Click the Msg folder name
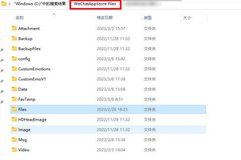241x160 pixels. (x=23, y=140)
